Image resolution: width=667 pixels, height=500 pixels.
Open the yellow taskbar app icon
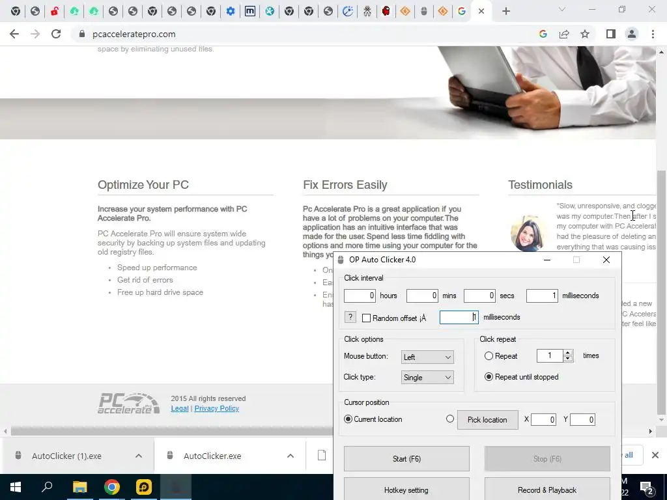click(x=144, y=487)
